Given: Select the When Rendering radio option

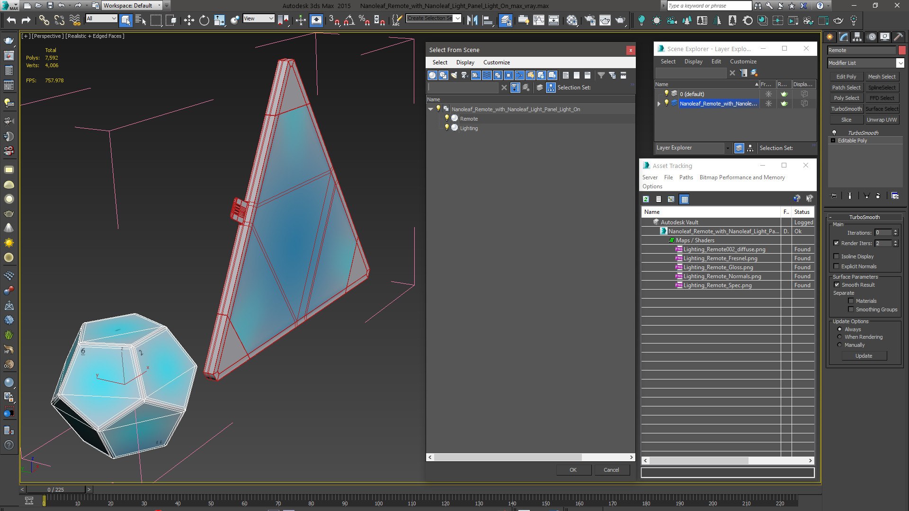Looking at the screenshot, I should pos(839,337).
